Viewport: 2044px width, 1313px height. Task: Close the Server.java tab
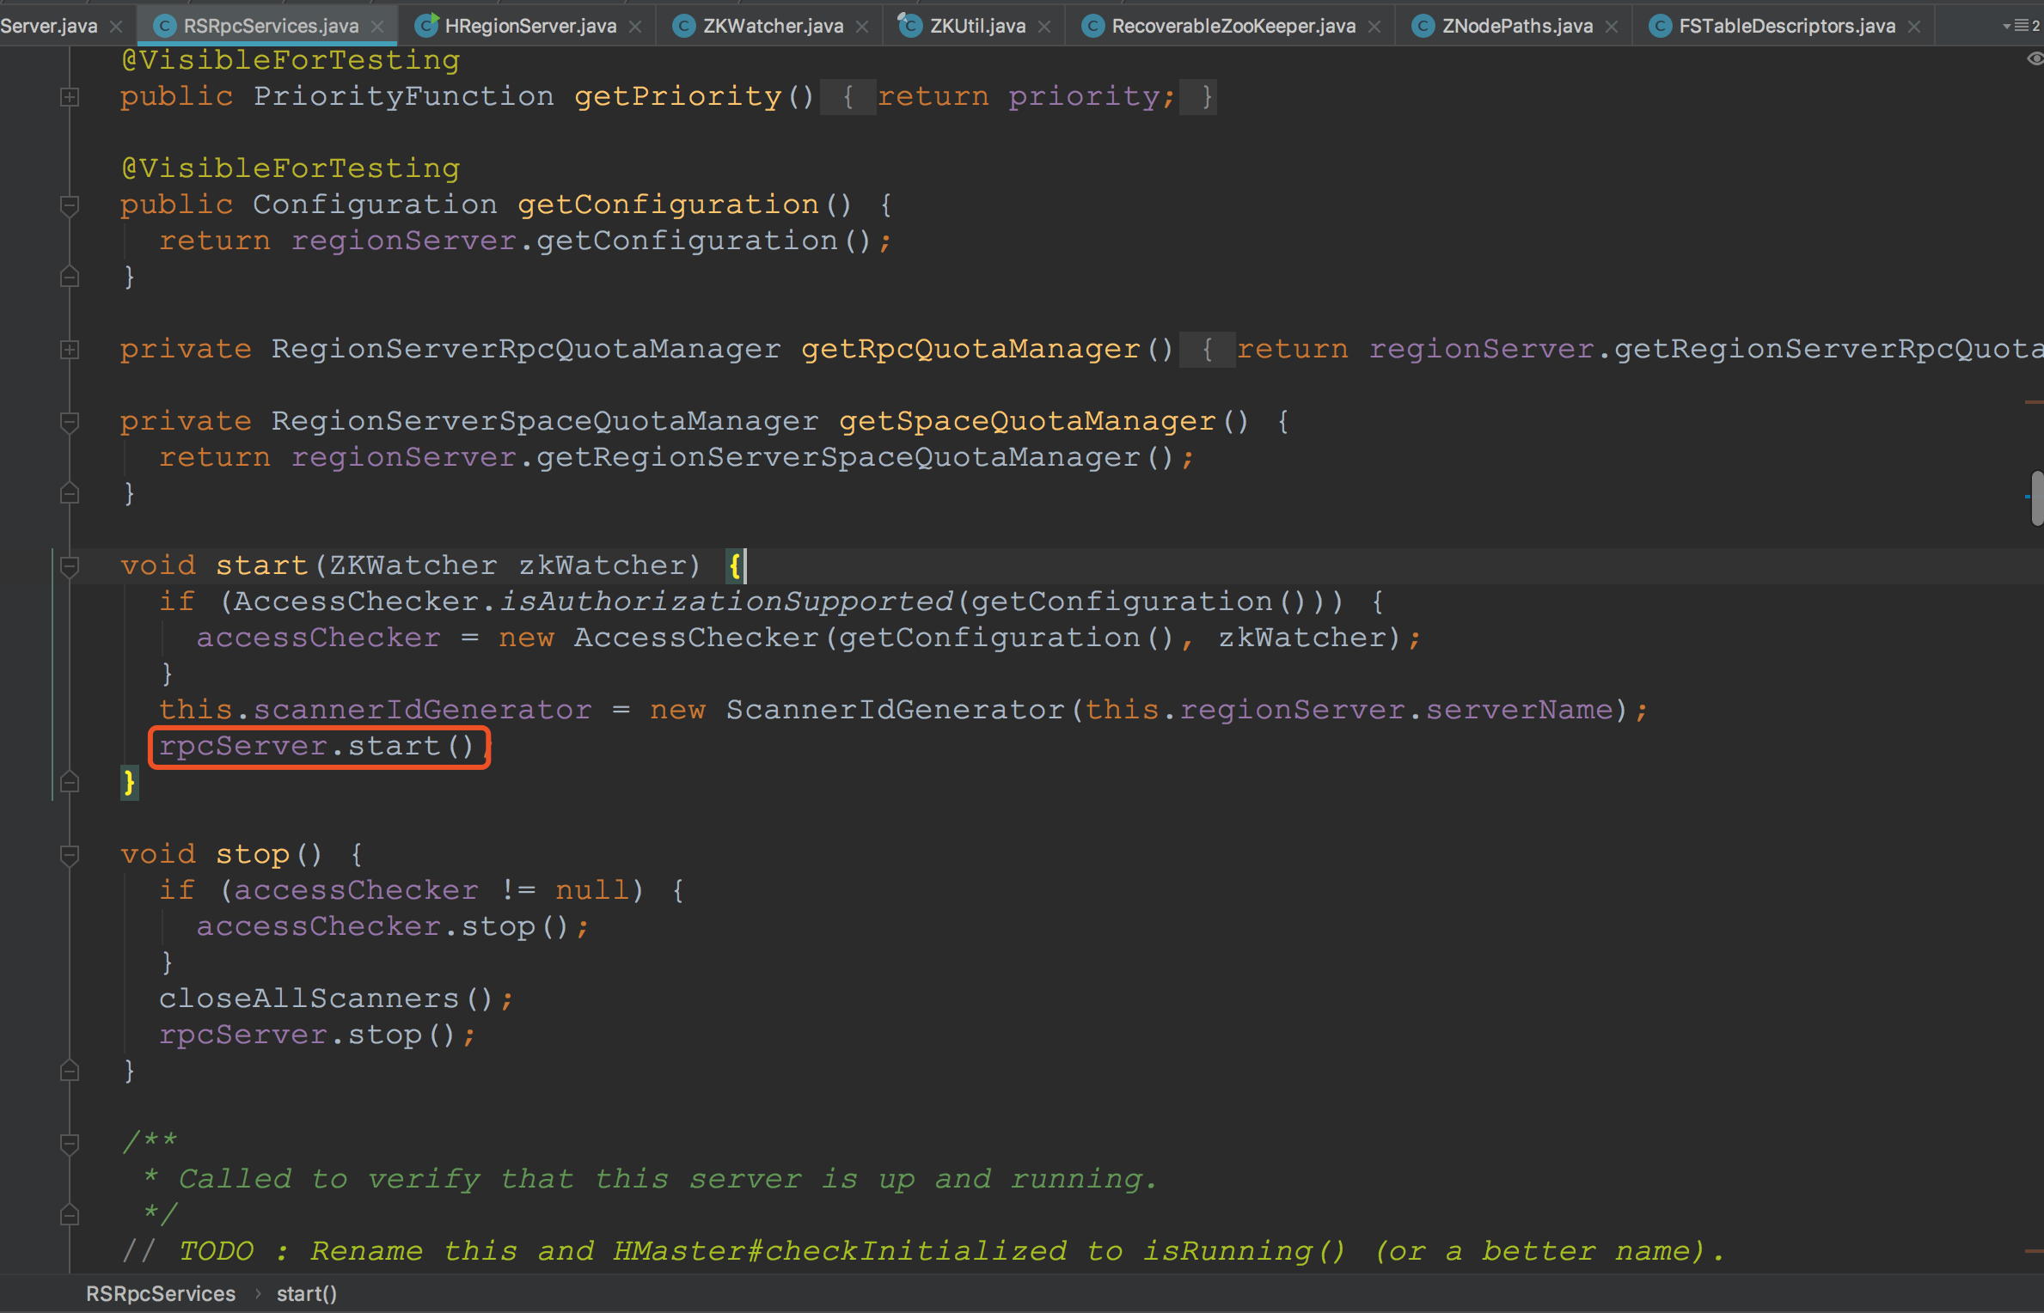[116, 27]
